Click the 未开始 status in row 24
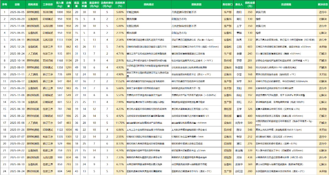The image size is (329, 175). coord(323,171)
